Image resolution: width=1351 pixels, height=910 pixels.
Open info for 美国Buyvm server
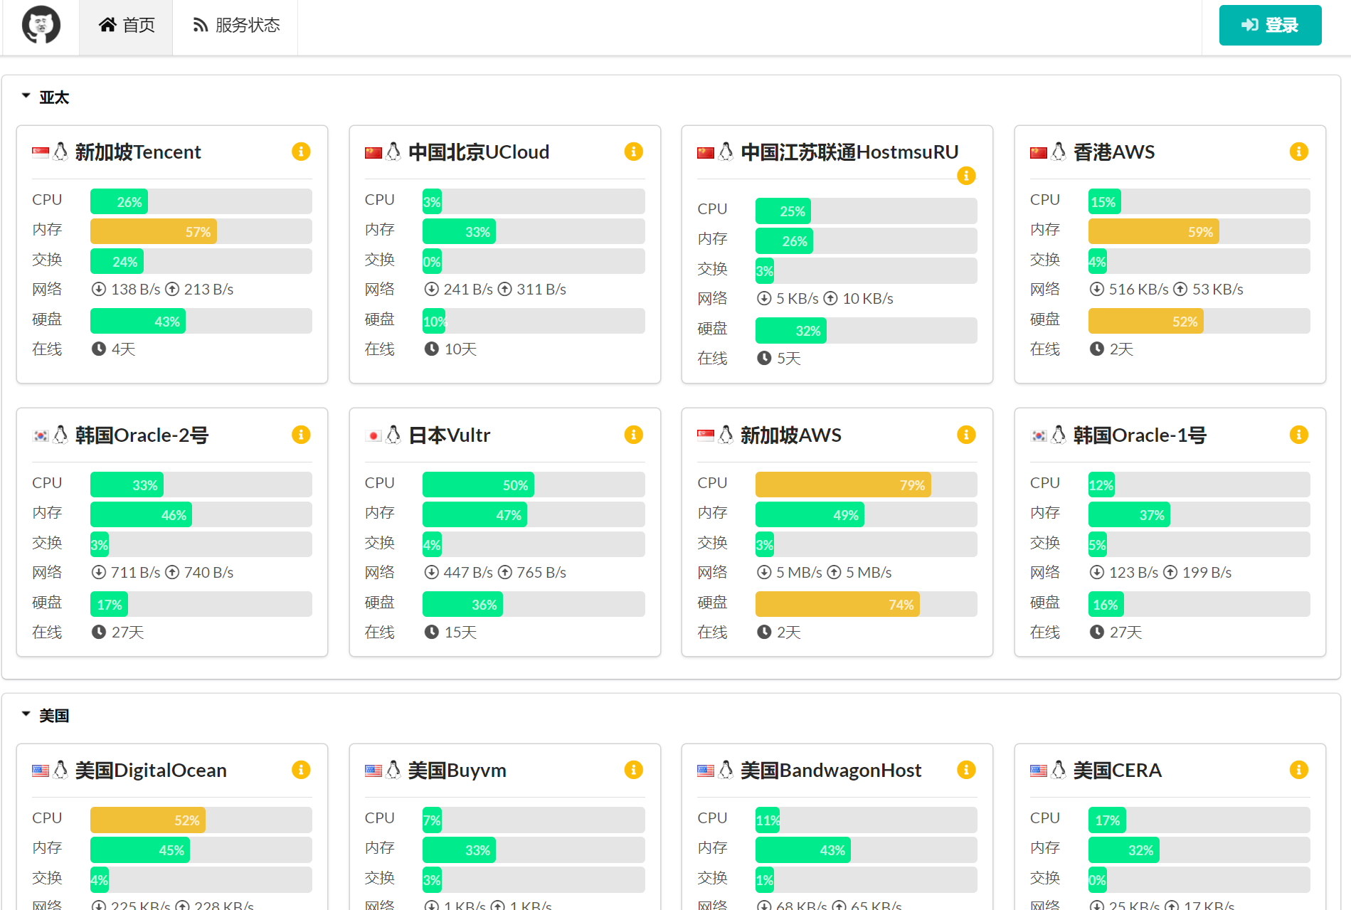pyautogui.click(x=634, y=770)
